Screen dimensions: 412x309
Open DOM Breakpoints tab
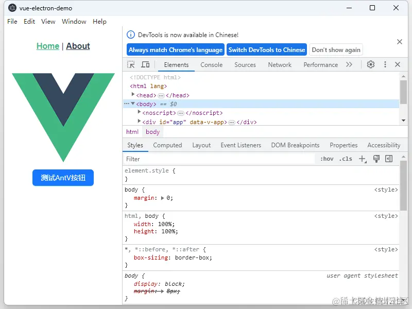295,145
